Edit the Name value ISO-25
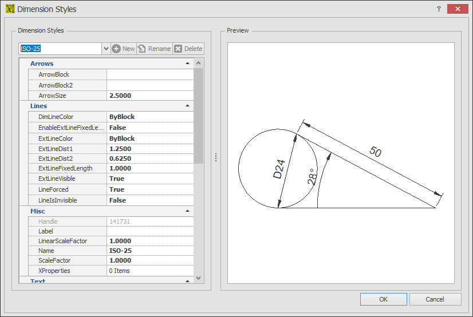Image resolution: width=473 pixels, height=317 pixels. (x=150, y=251)
